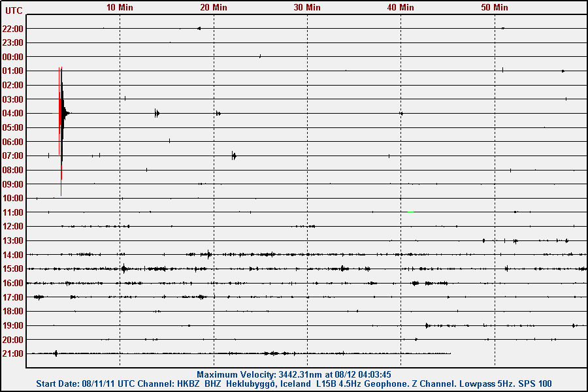Screen dimensions: 588x392
Task: Click the Maximum Velocity readout text
Action: point(294,374)
